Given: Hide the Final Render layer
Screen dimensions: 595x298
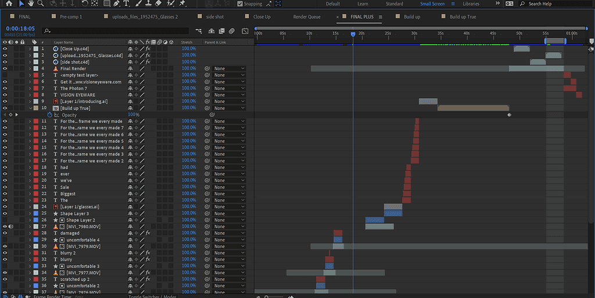Looking at the screenshot, I should coord(5,69).
